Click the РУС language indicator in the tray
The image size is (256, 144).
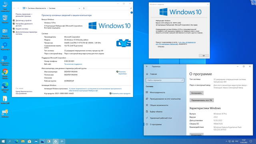(237, 141)
